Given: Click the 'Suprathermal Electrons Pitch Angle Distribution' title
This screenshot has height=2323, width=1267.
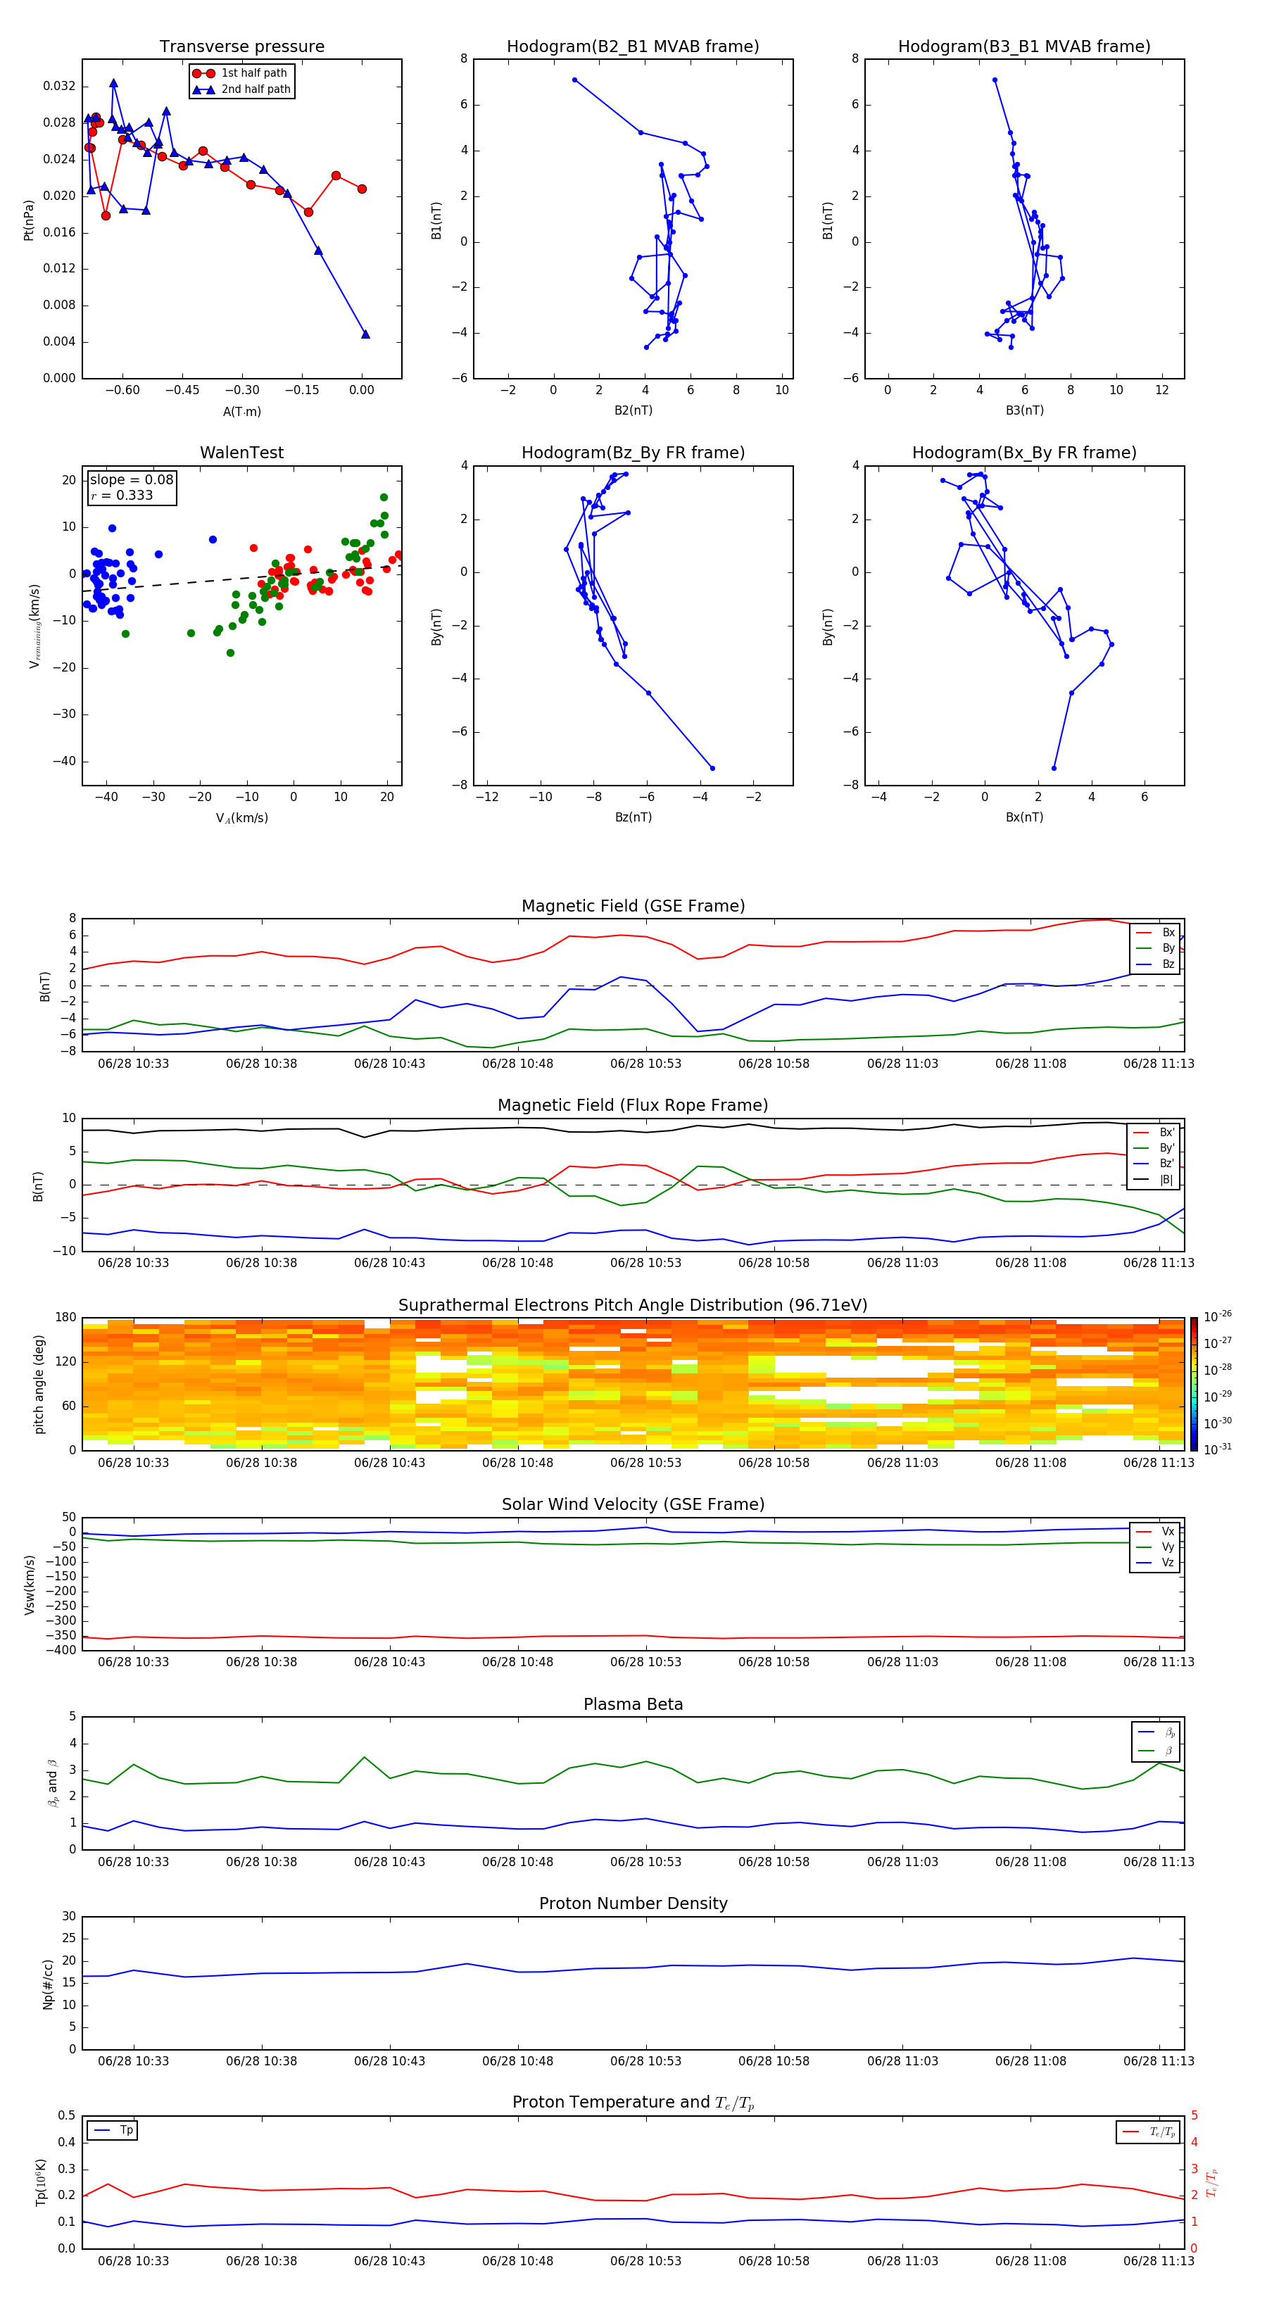Looking at the screenshot, I should tap(633, 1306).
